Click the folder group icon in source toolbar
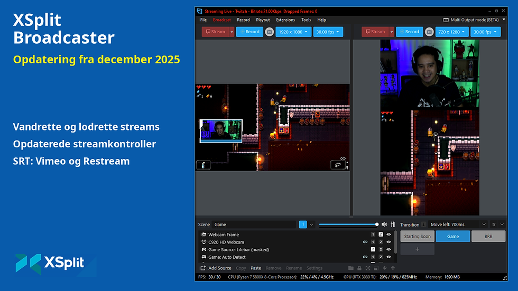The height and width of the screenshot is (291, 518). (351, 268)
